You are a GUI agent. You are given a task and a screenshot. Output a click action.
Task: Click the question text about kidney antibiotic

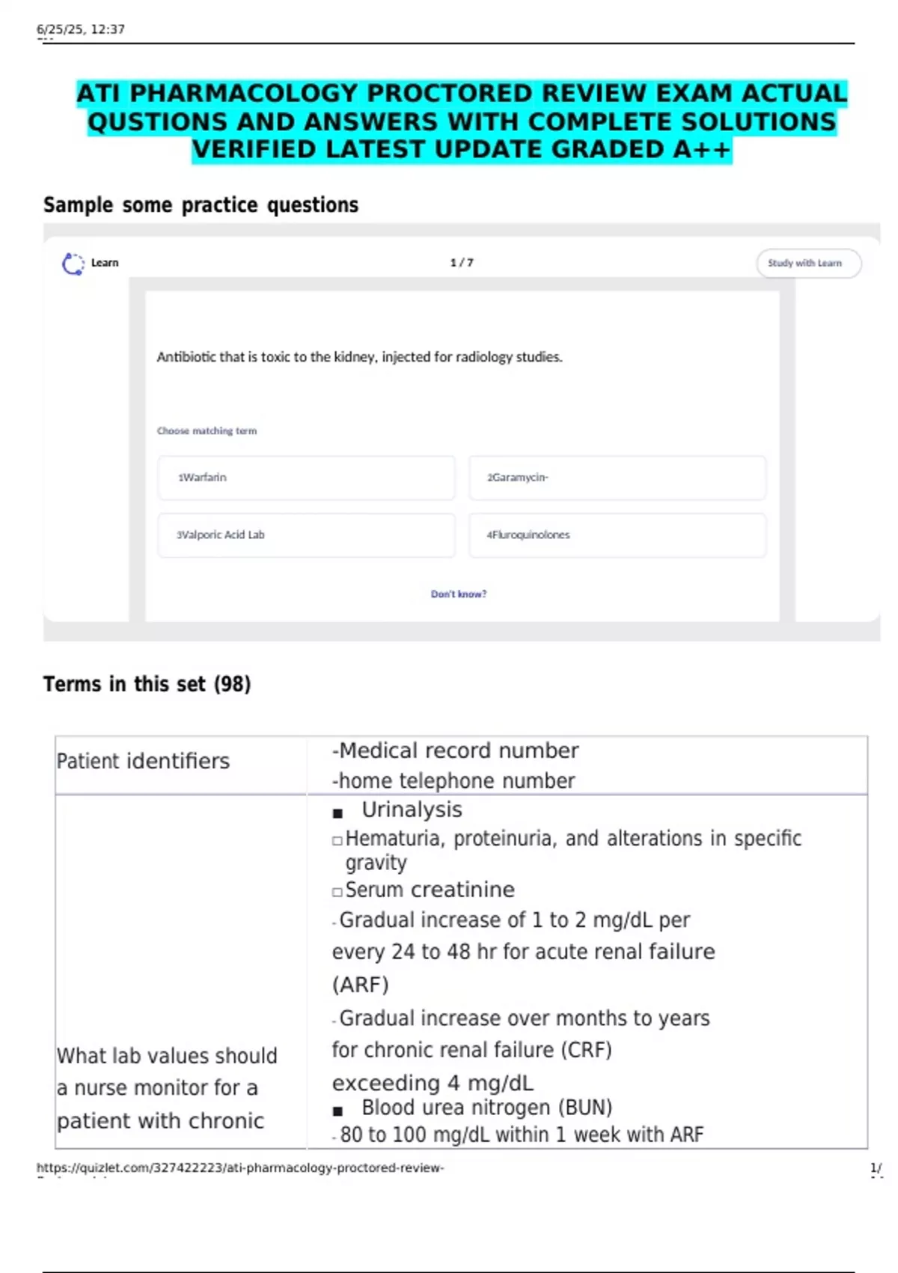359,357
